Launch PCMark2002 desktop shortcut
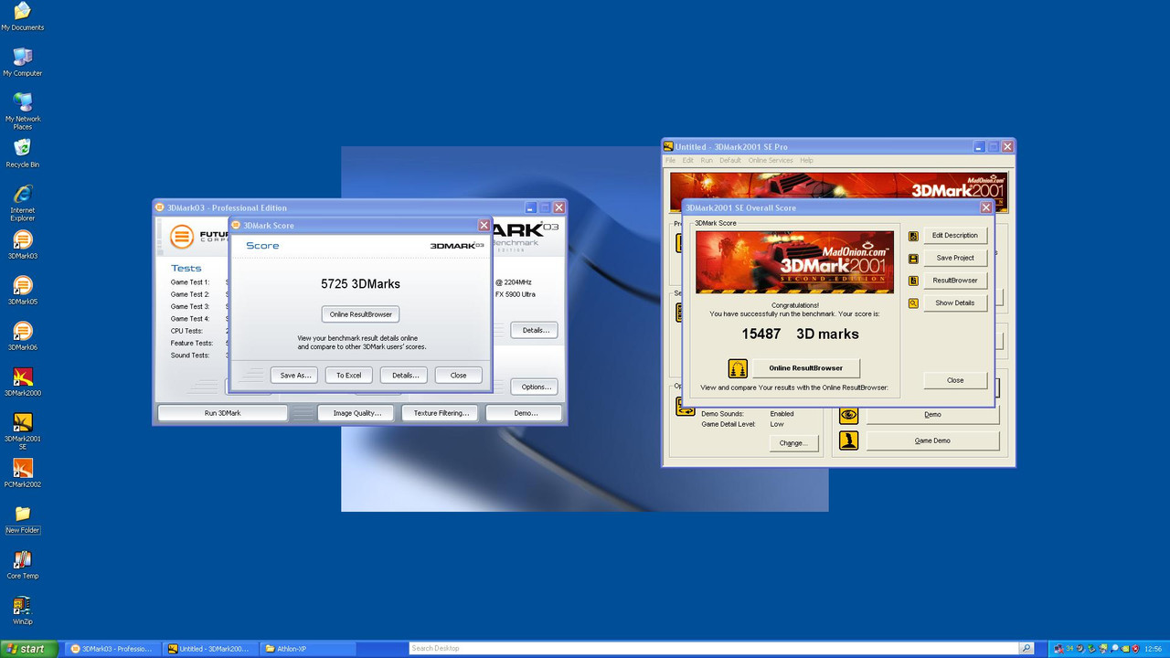Viewport: 1170px width, 658px height. pos(22,472)
